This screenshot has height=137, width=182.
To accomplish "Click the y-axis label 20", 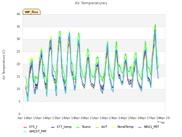I will click(x=18, y=64).
